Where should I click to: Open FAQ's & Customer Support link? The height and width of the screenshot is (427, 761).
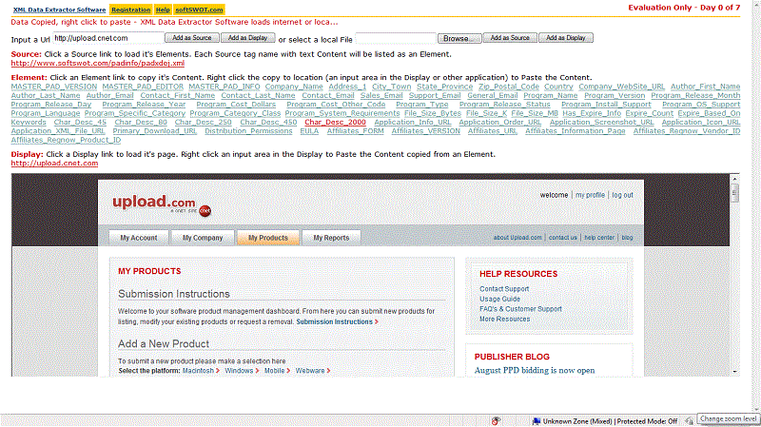520,309
